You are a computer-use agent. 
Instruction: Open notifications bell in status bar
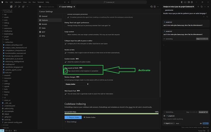pyautogui.click(x=208, y=131)
